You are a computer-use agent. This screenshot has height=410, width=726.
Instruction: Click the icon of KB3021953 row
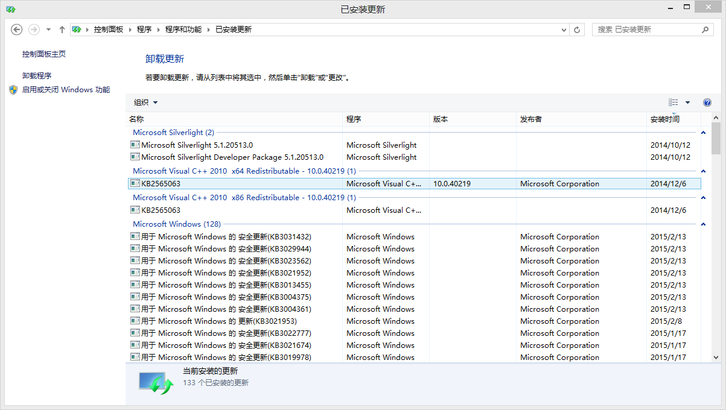coord(135,321)
